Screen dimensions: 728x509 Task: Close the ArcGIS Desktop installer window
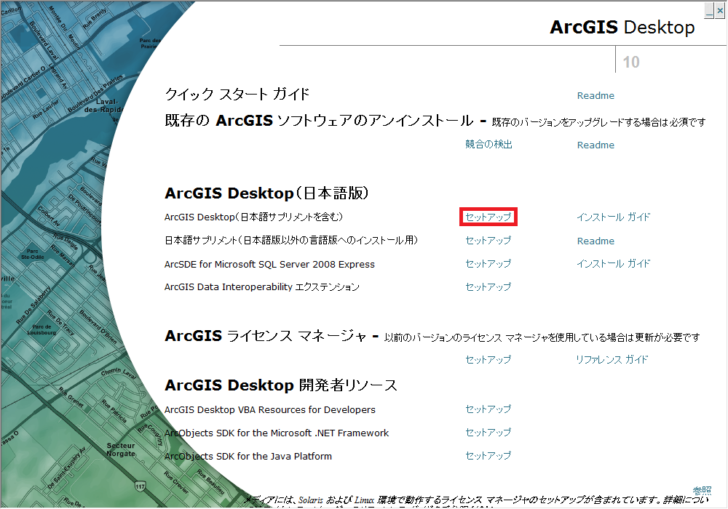click(720, 10)
